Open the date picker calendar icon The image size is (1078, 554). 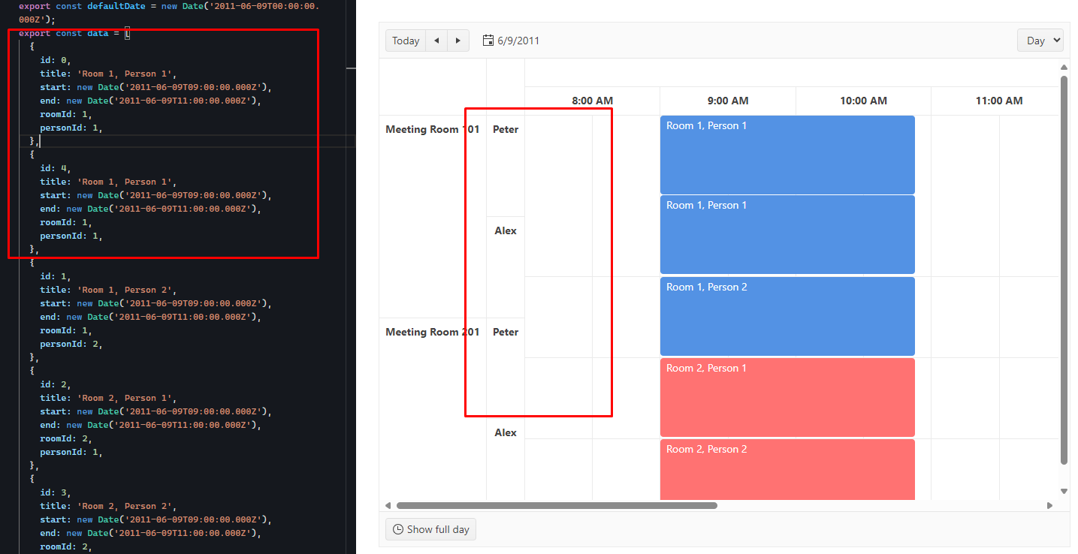click(x=488, y=41)
